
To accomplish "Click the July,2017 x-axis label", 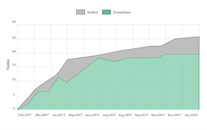I will click(109, 115).
